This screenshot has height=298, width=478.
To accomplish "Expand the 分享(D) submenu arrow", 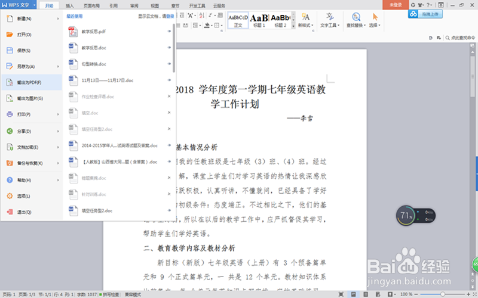I will tap(58, 131).
